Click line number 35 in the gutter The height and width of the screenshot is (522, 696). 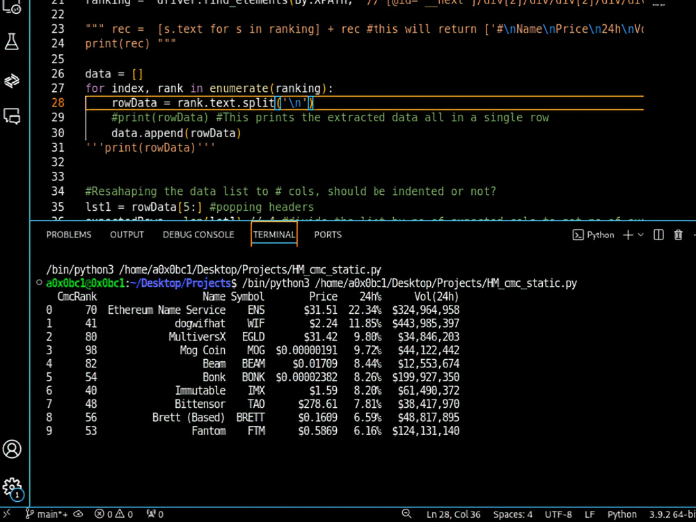coord(58,207)
